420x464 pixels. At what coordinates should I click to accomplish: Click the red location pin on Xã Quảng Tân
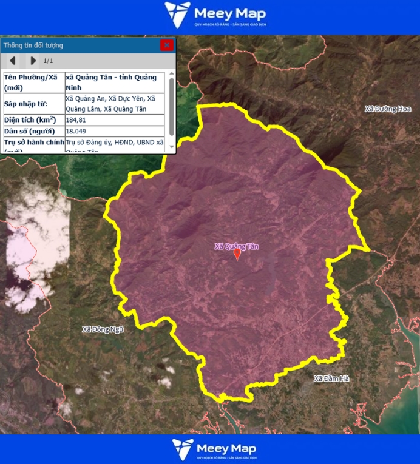pyautogui.click(x=237, y=255)
